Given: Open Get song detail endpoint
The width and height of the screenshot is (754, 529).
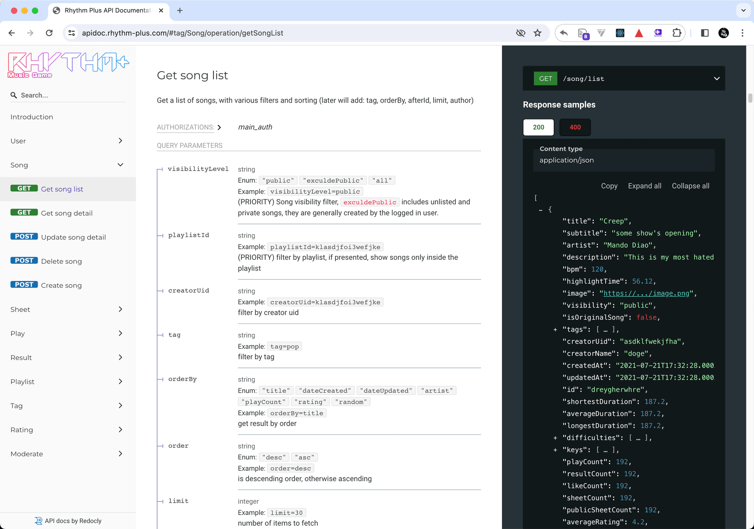Looking at the screenshot, I should pos(68,213).
